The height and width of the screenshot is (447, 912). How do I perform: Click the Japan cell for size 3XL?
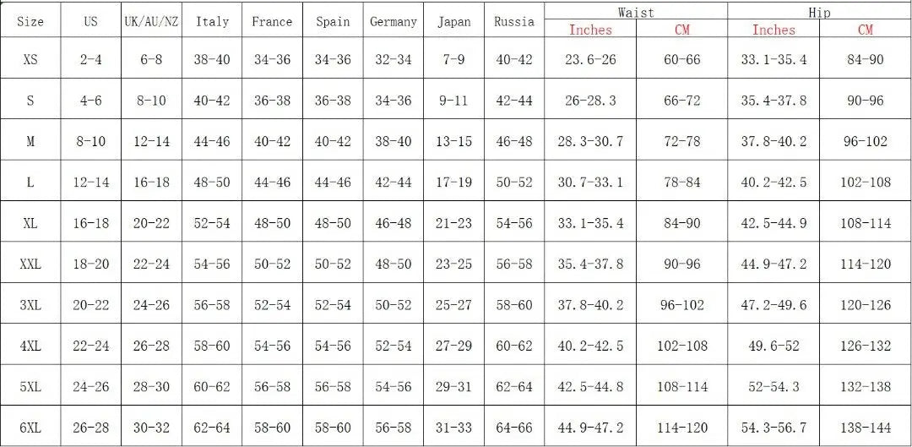coord(453,305)
